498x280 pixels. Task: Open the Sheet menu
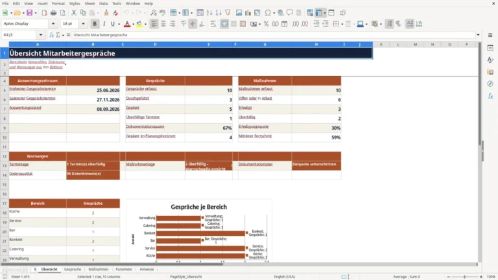point(89,3)
